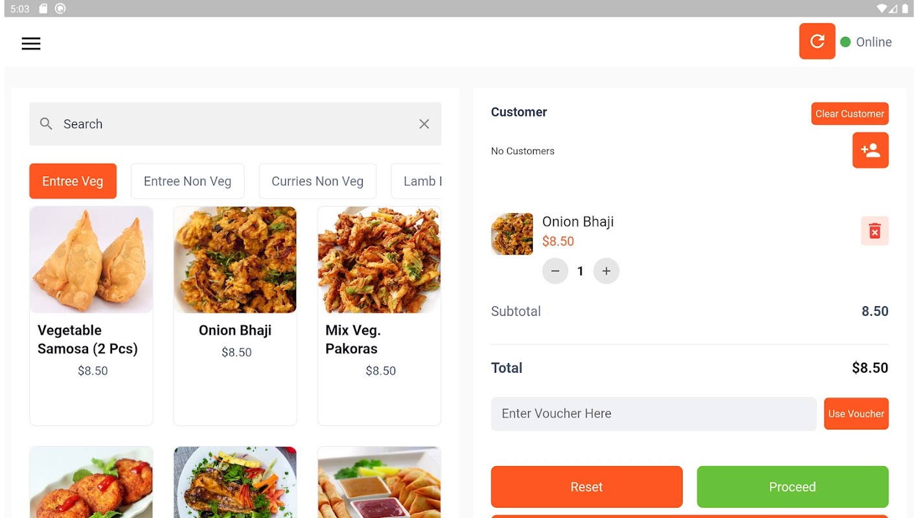Viewport: 921px width, 518px height.
Task: Click the Use Voucher button
Action: [x=856, y=414]
